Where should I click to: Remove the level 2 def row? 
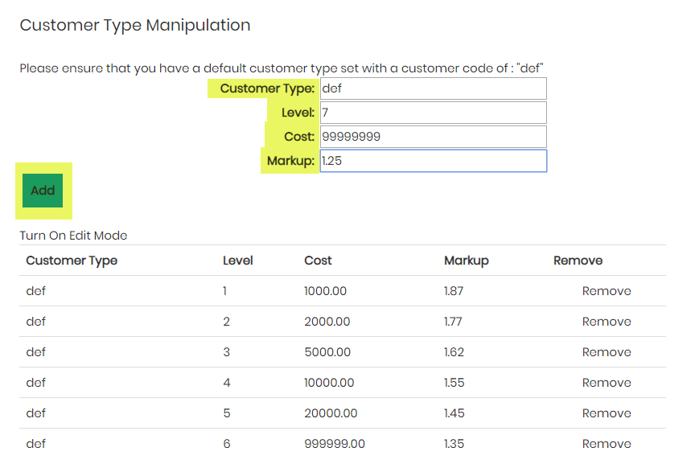(607, 322)
